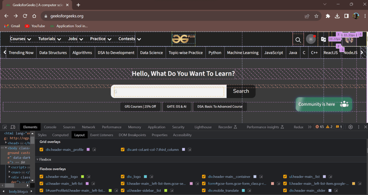The height and width of the screenshot is (195, 368).
Task: Uncheck div.mobile_translate flexbox overlay
Action: coord(204,191)
